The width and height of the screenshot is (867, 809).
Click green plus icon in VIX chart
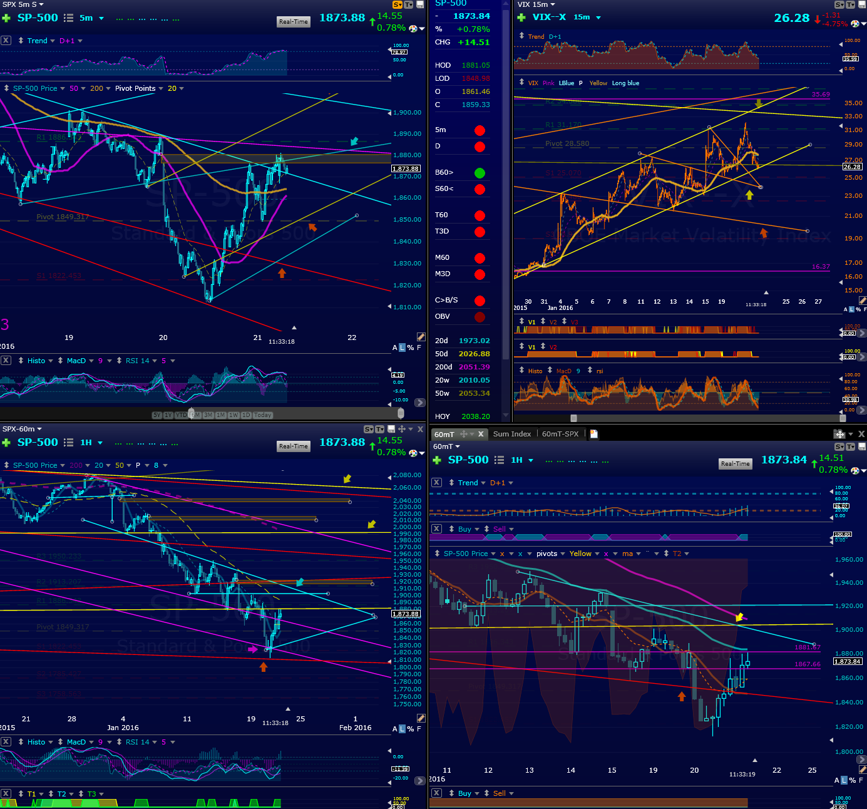[521, 18]
